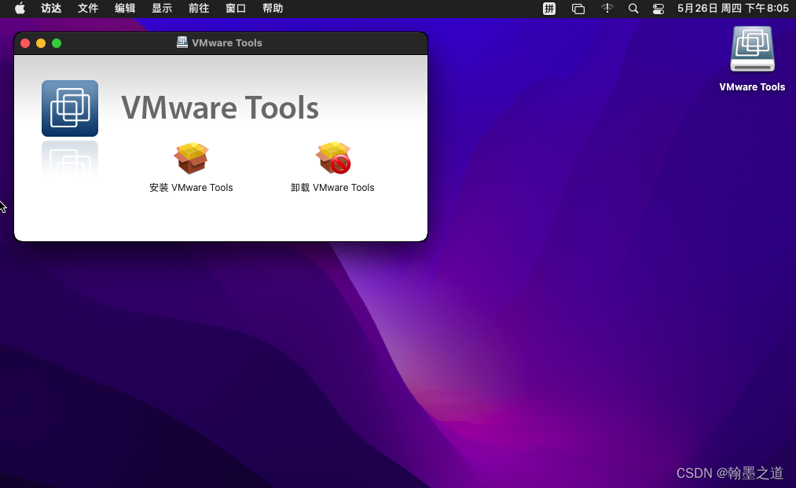The image size is (796, 488).
Task: Click the screen mirroring icon in menu bar
Action: coord(578,9)
